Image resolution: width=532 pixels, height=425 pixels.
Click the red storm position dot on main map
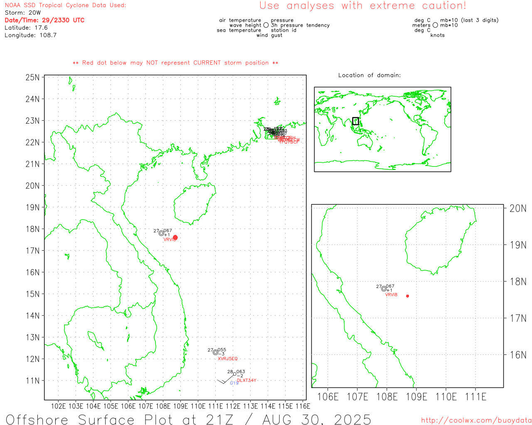(x=175, y=237)
